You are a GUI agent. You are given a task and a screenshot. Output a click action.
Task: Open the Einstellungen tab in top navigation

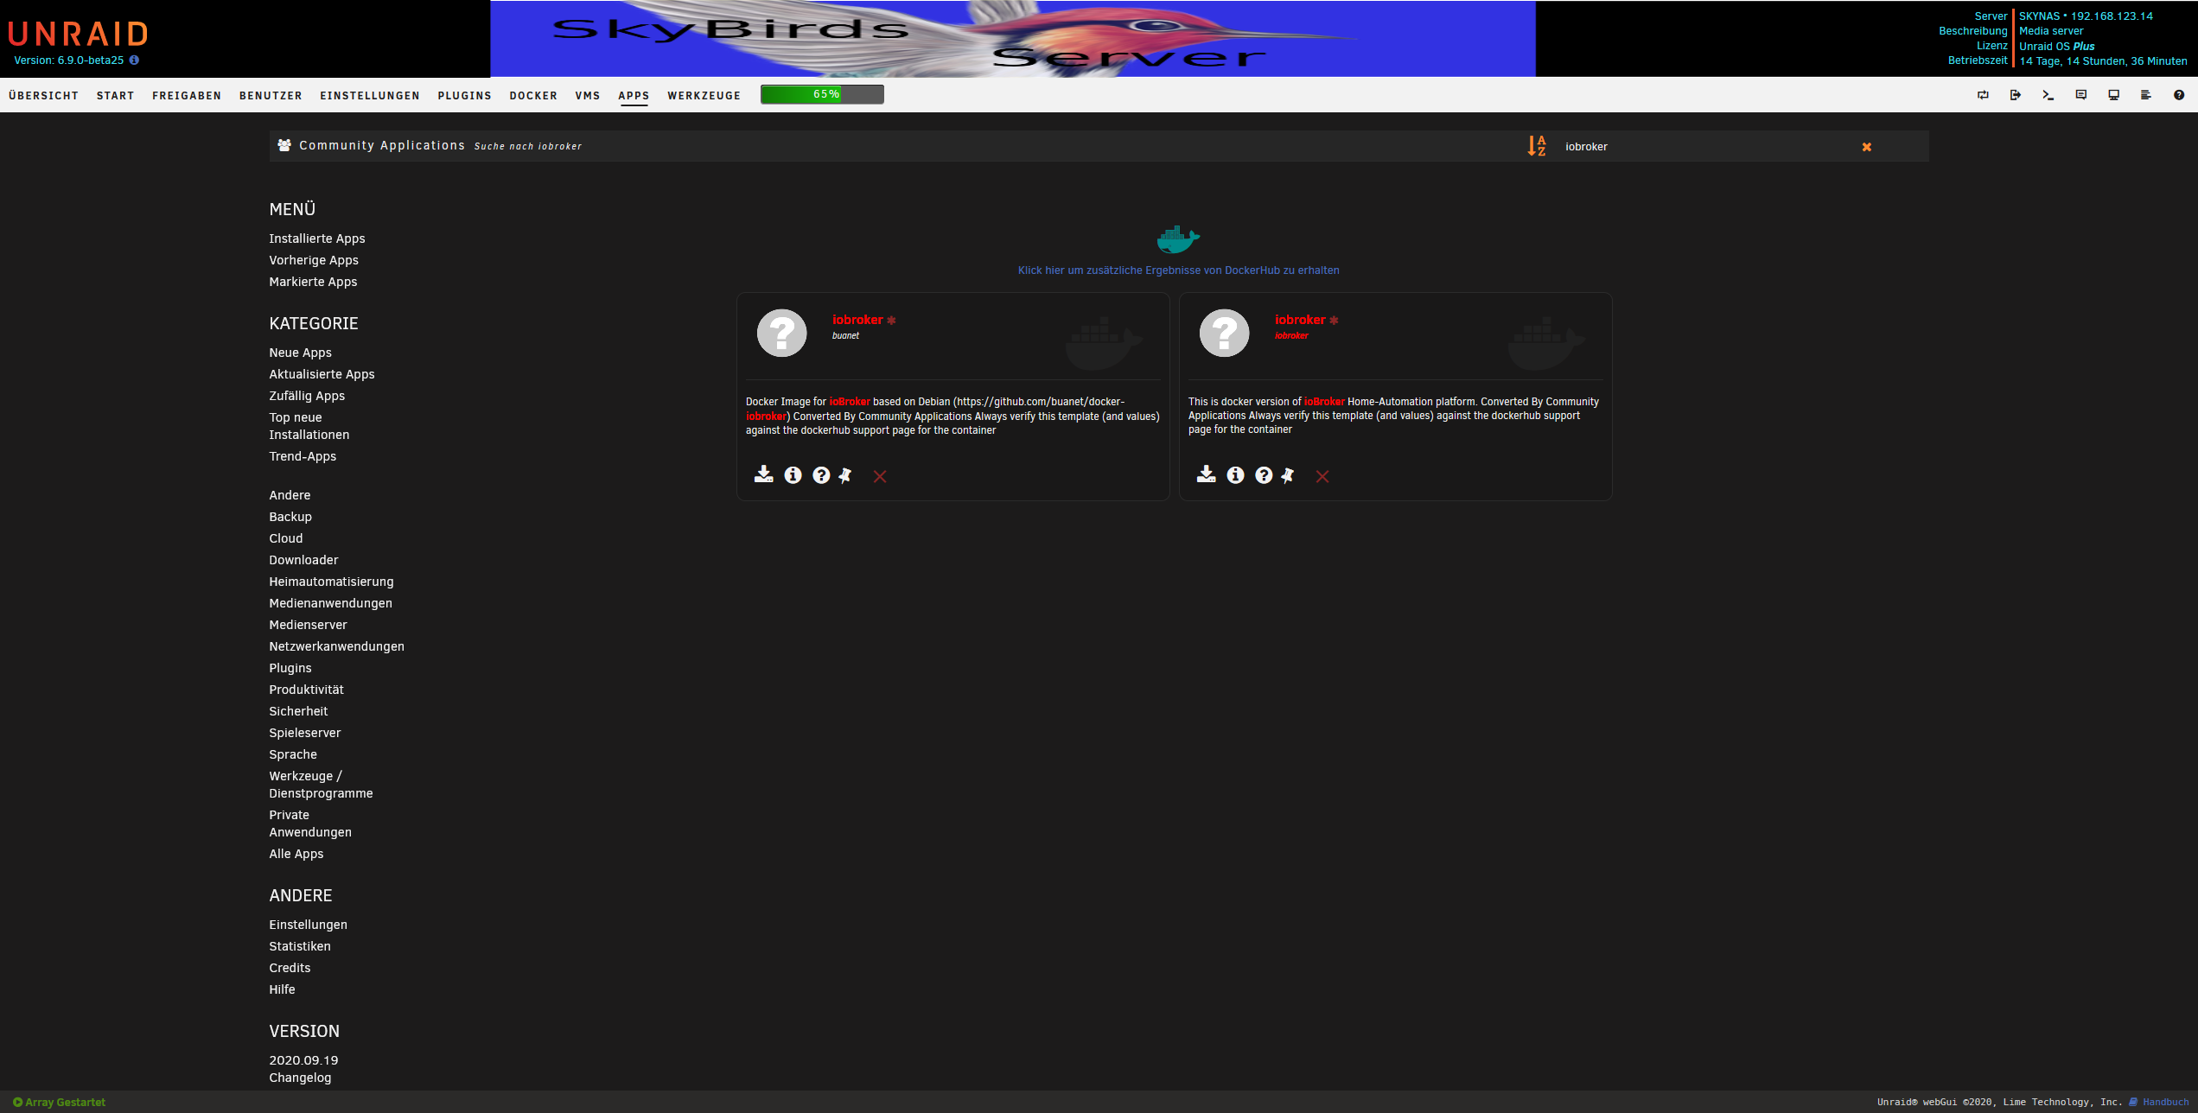click(370, 96)
